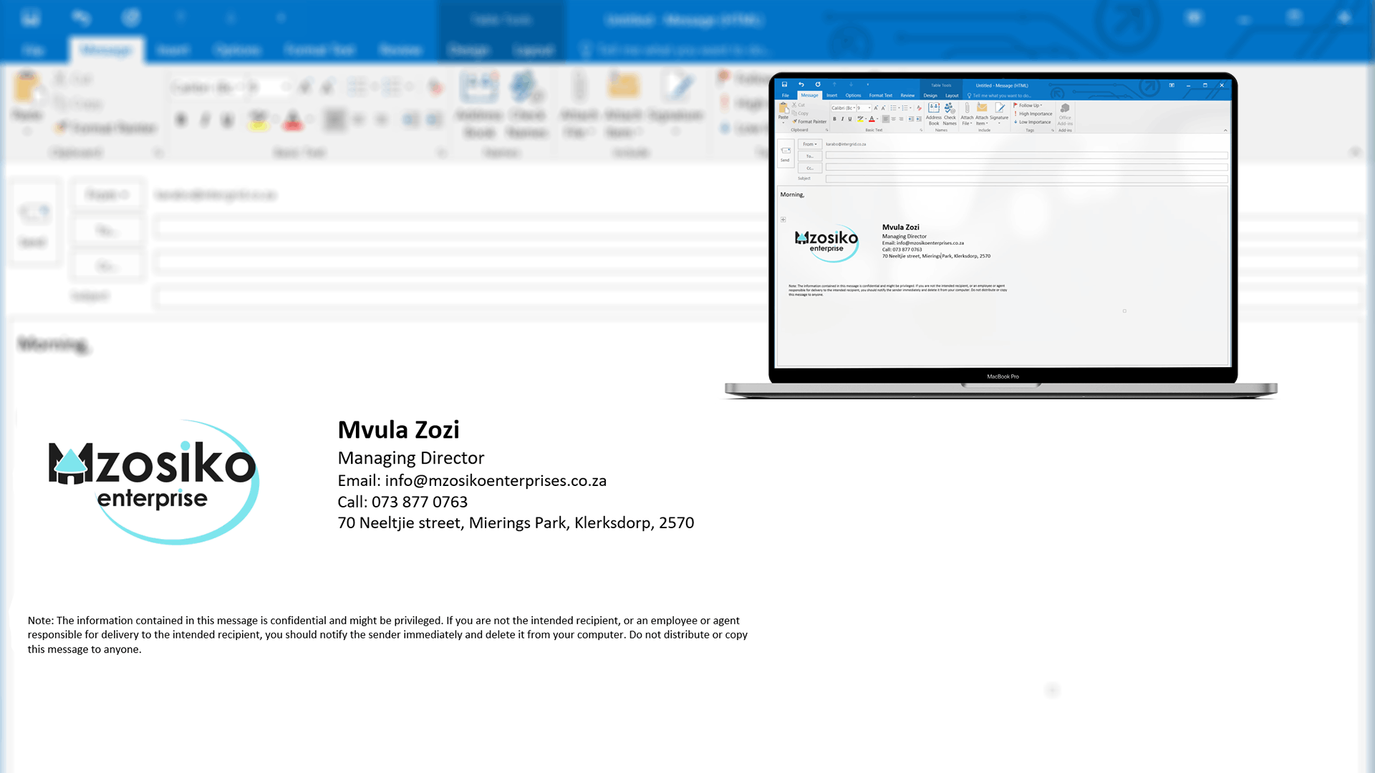
Task: Toggle Italic formatting on laptop's ribbon
Action: click(x=842, y=119)
